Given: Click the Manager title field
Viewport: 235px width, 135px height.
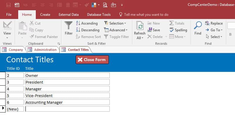Looking at the screenshot, I should pos(67,89).
